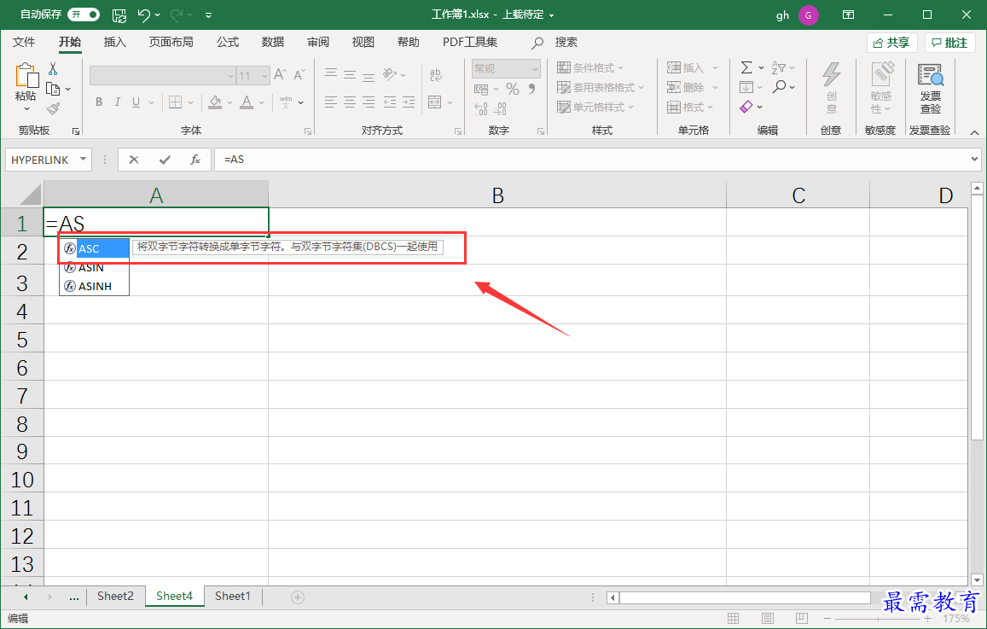Open the 帮助 tab

[x=408, y=42]
